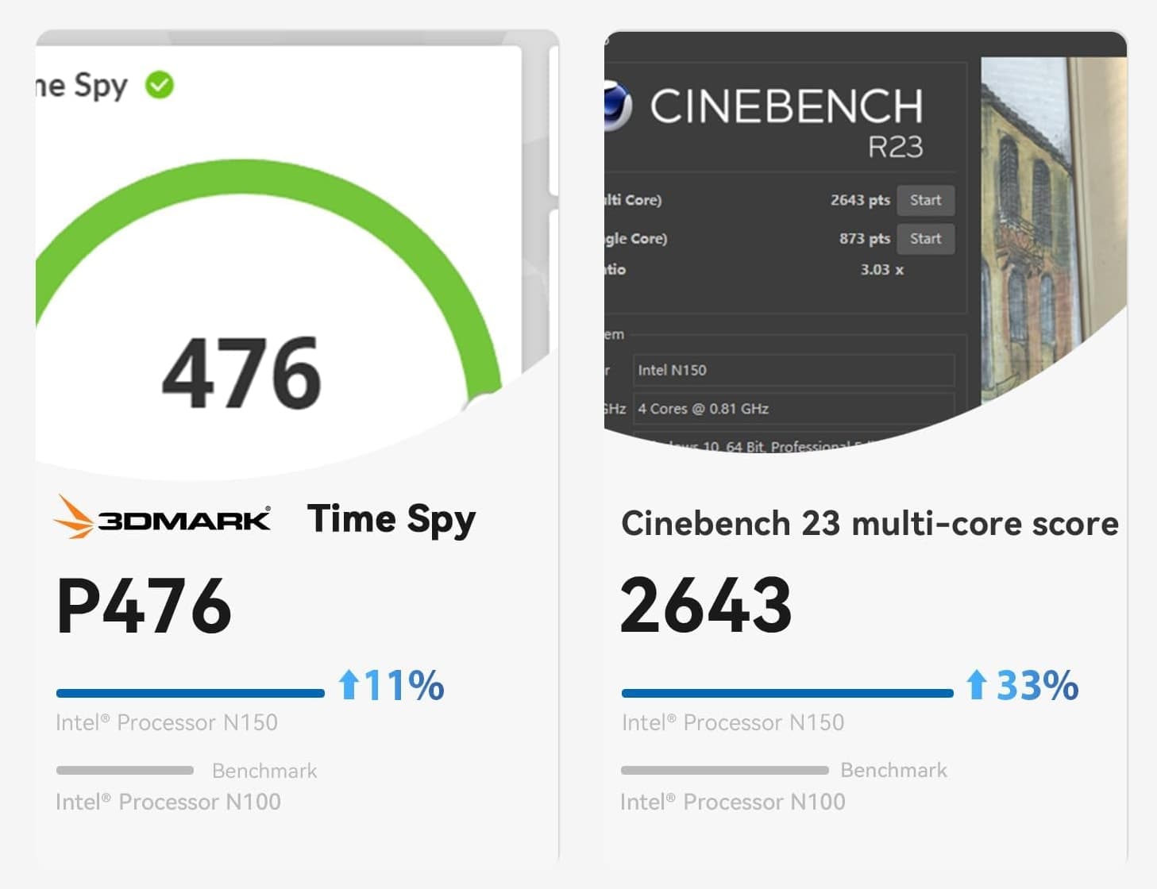Click the blue up arrow beside 11%
The image size is (1157, 889).
coord(349,684)
